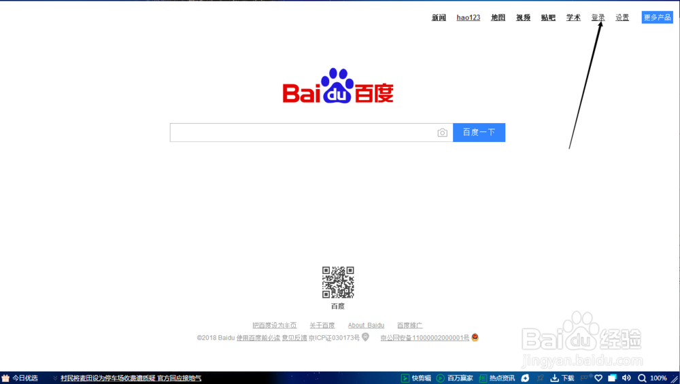The width and height of the screenshot is (680, 384).
Task: Expand the news ticker chevron
Action: [55, 378]
